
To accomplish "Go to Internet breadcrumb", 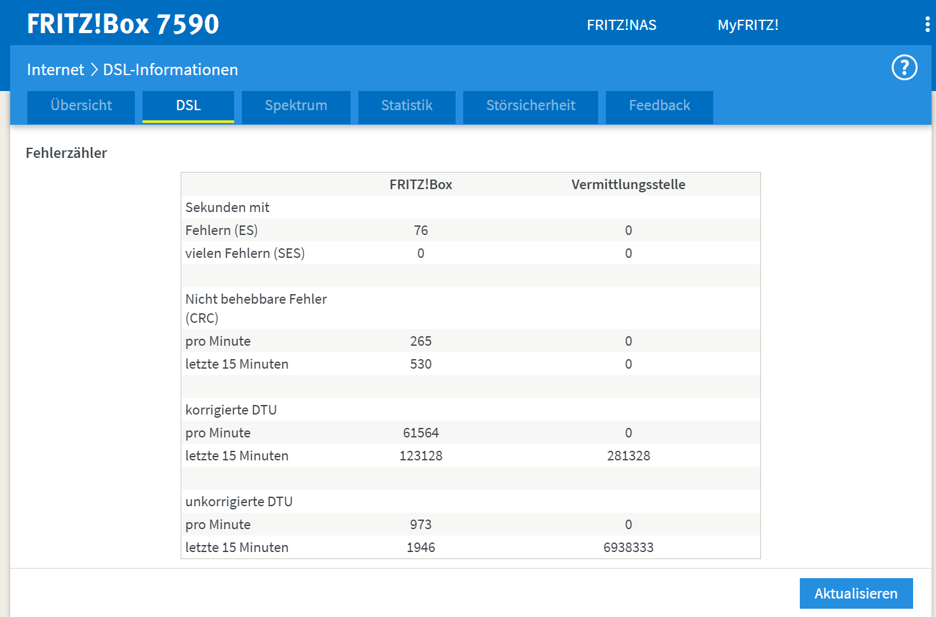I will pyautogui.click(x=55, y=69).
